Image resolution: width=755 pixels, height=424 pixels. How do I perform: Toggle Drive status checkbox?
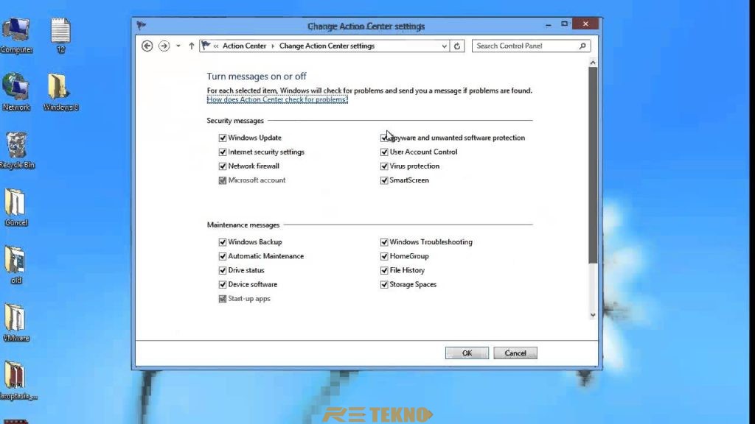pyautogui.click(x=223, y=271)
